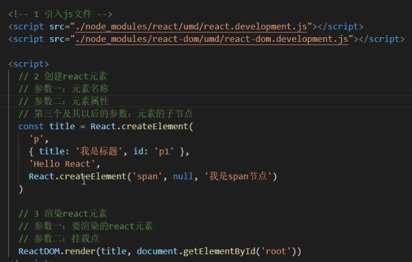Click 'ReactDOM' identifier

point(39,251)
